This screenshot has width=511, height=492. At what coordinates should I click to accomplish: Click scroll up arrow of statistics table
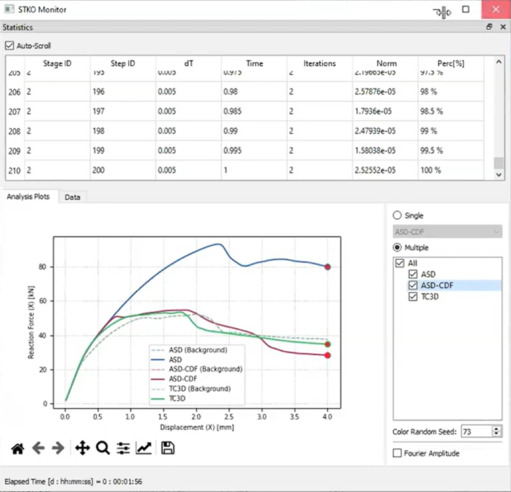pos(499,62)
